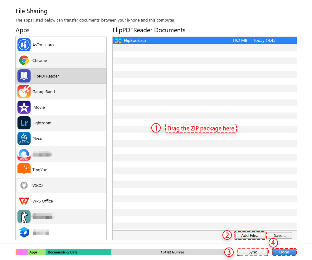Image resolution: width=312 pixels, height=260 pixels.
Task: Select VSCO in the apps list
Action: click(x=61, y=185)
